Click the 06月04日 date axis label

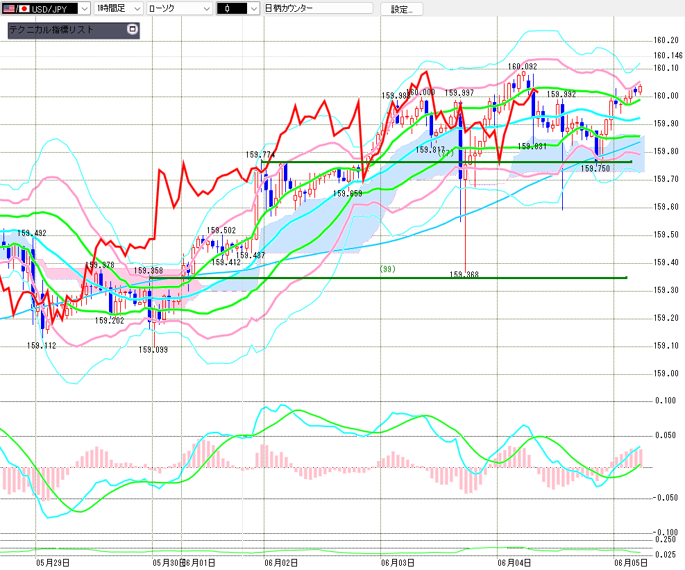(x=515, y=562)
